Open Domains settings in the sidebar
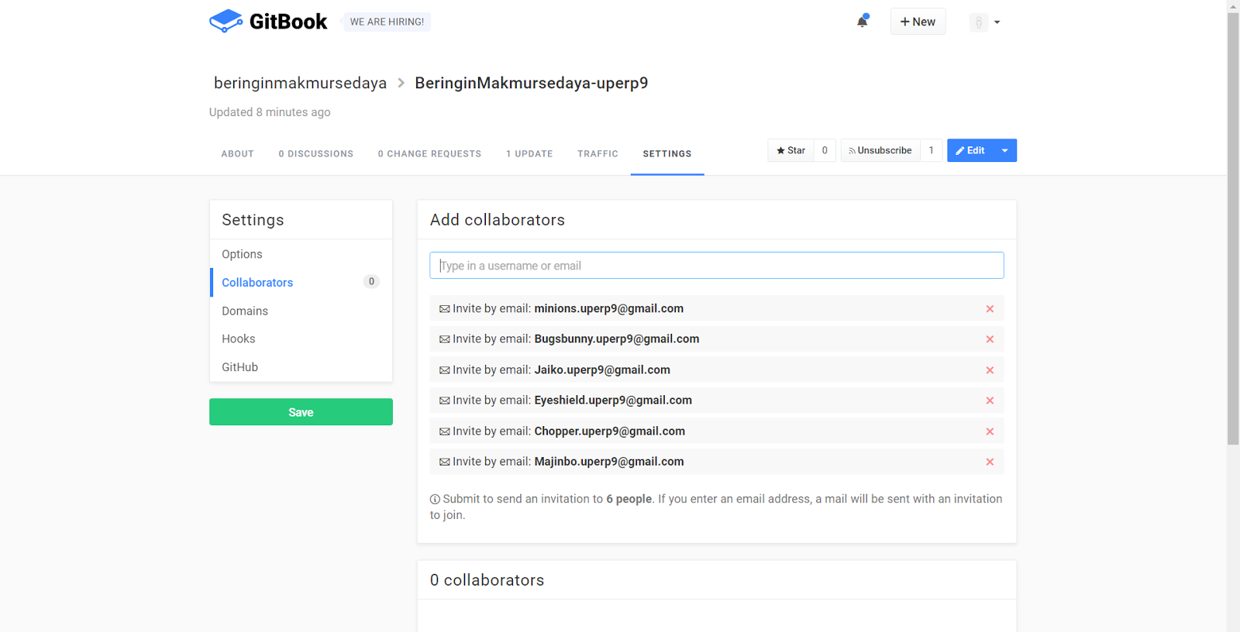1240x632 pixels. tap(245, 311)
